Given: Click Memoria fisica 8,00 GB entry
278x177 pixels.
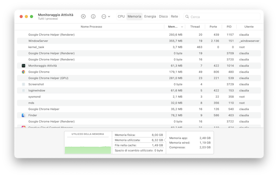Looking at the screenshot, I should 139,135.
